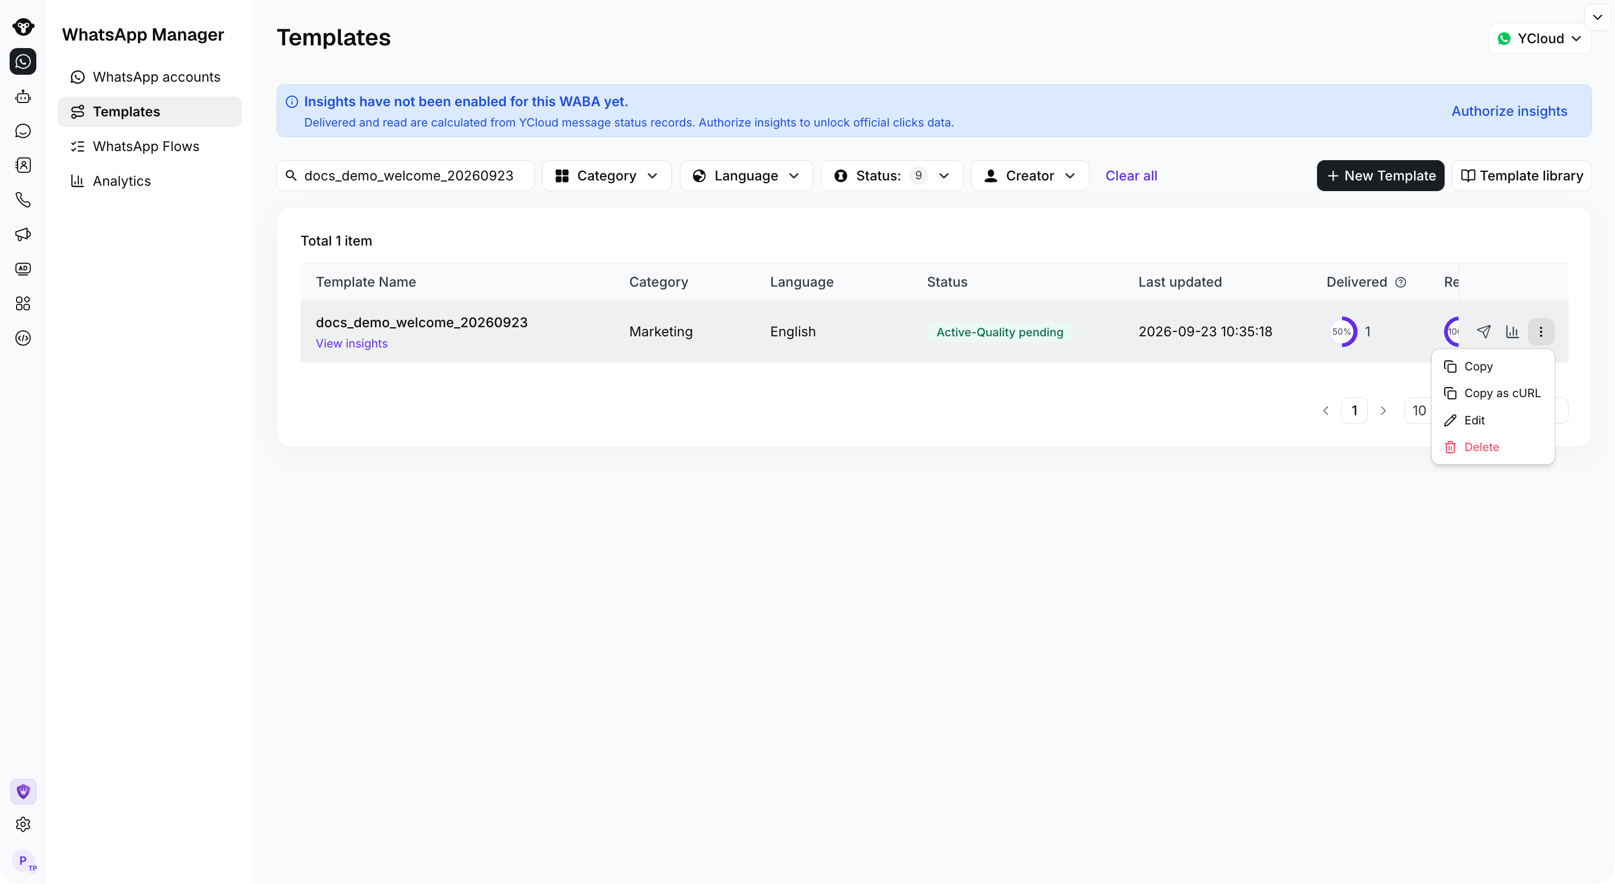Open the AD ads icon
The width and height of the screenshot is (1615, 884).
pos(23,269)
